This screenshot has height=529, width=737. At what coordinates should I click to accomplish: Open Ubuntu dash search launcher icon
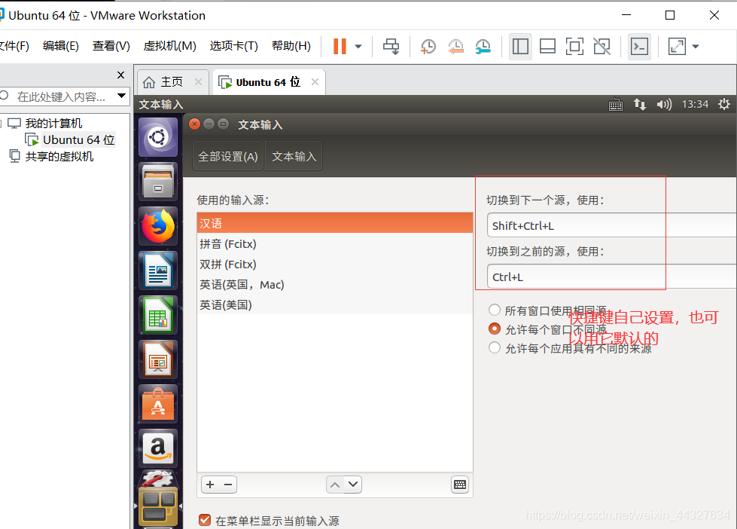pyautogui.click(x=158, y=137)
